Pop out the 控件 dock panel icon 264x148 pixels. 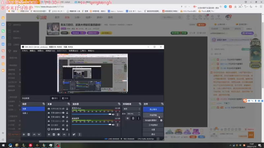162,104
